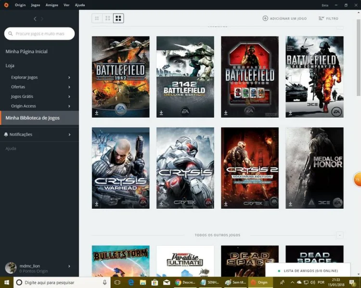Screen dimensions: 361x288
Task: Open the Ajuda menu in menu bar
Action: pos(80,5)
